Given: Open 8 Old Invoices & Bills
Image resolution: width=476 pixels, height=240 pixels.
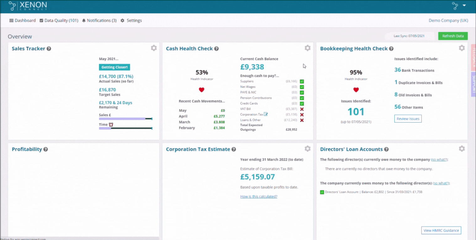Looking at the screenshot, I should pos(413,95).
